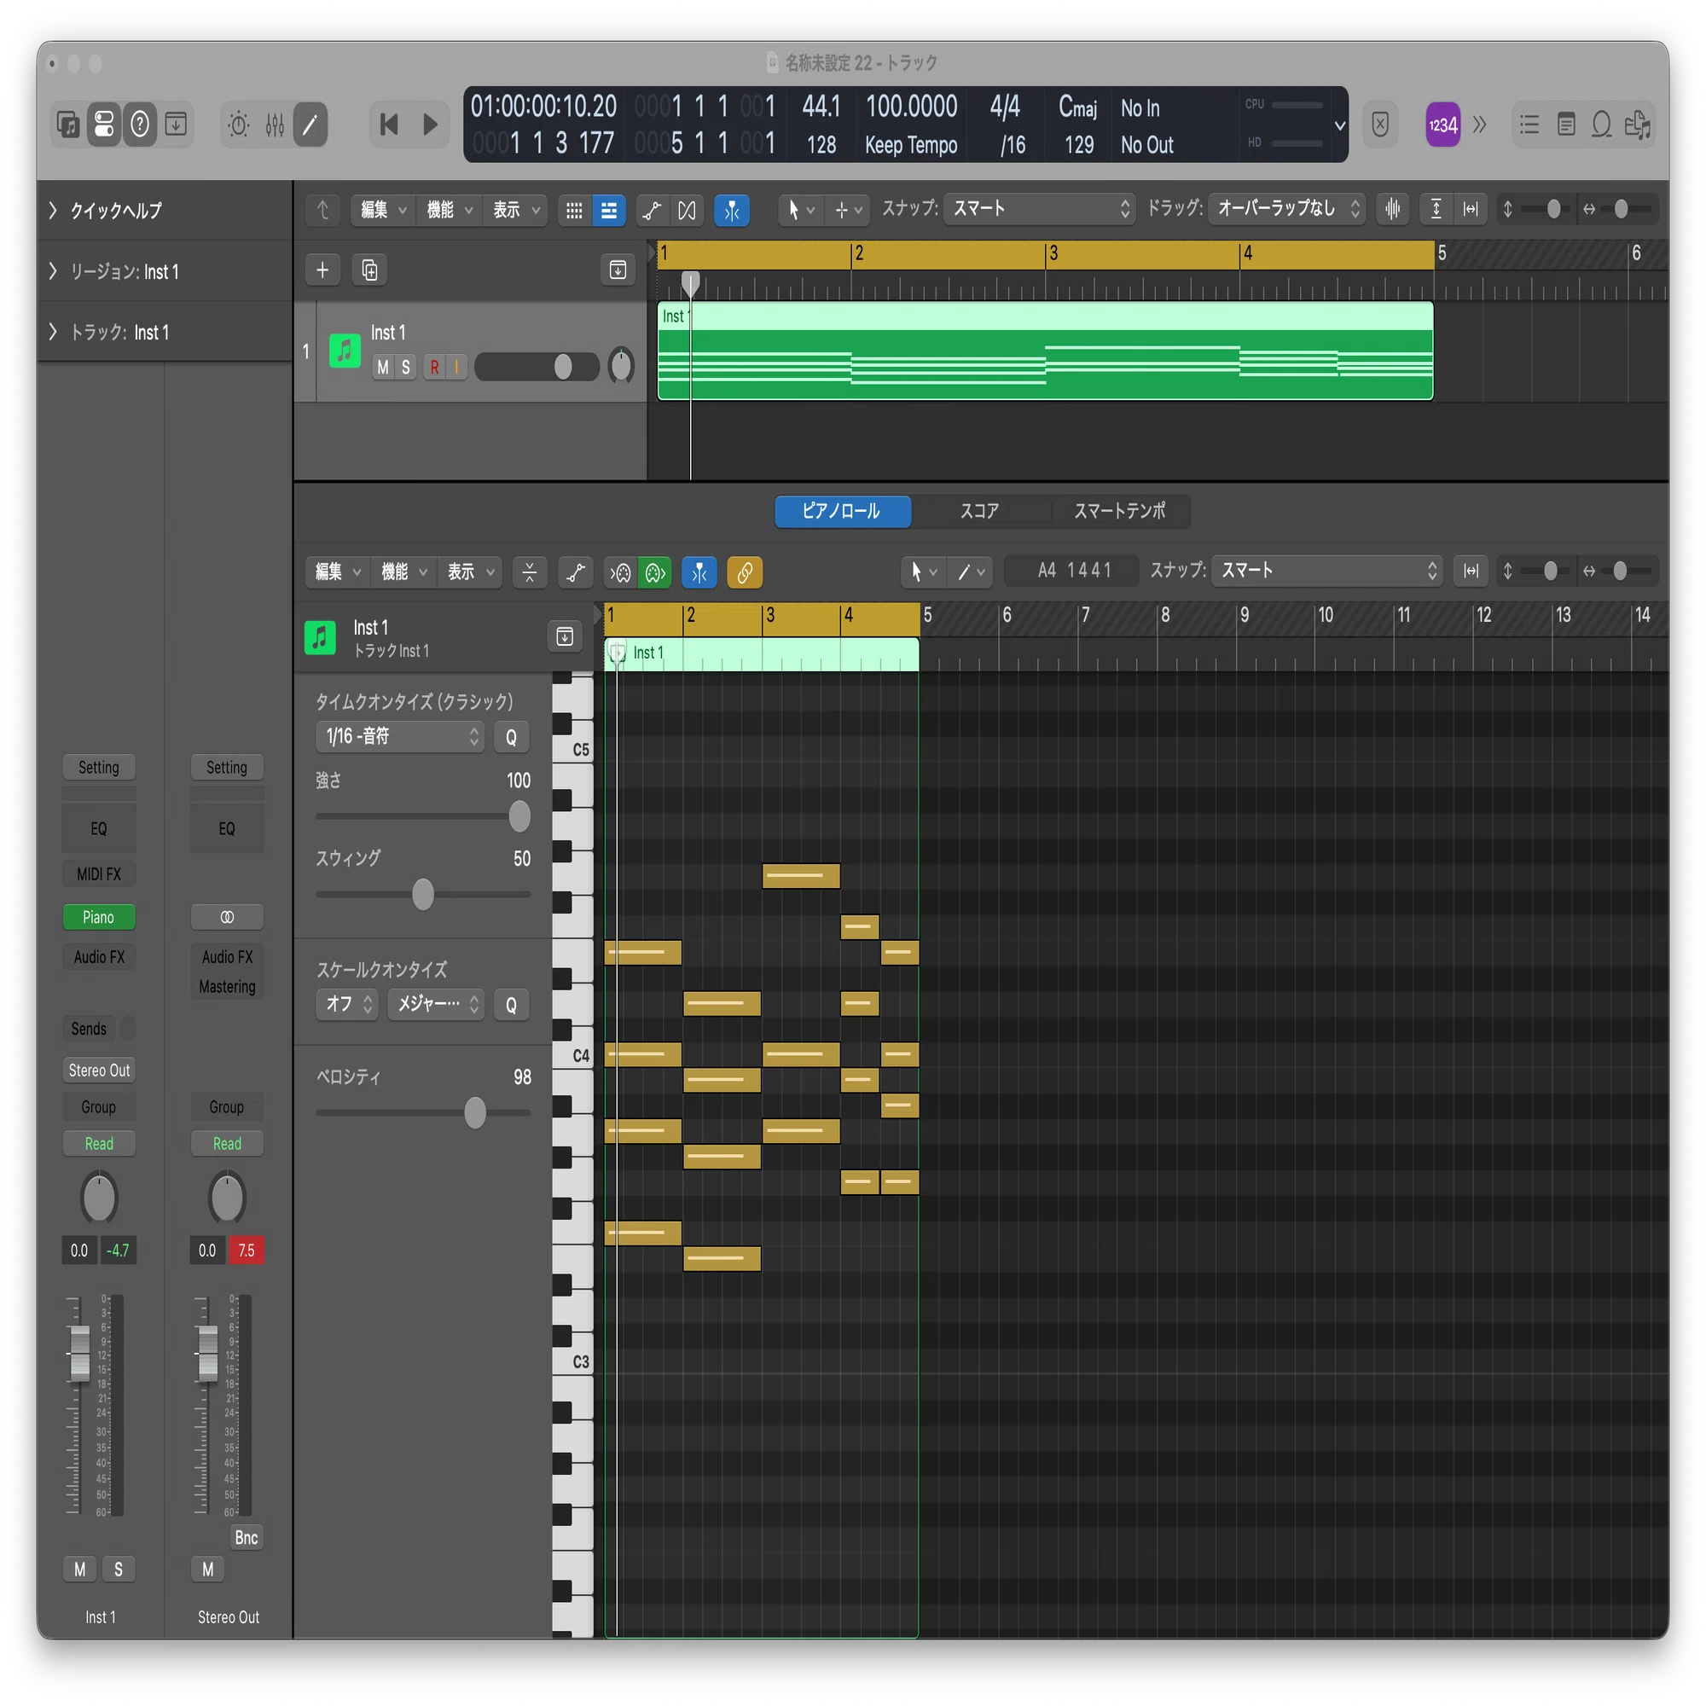Toggle piano roll link chain button

(x=745, y=572)
